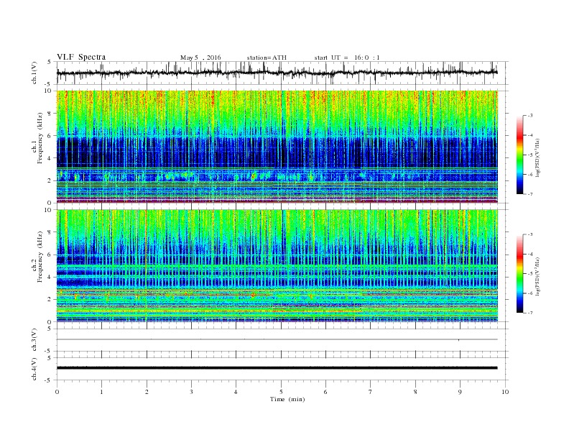This screenshot has height=440, width=569.
Task: Click the "6" tick on Time axis
Action: [x=325, y=392]
